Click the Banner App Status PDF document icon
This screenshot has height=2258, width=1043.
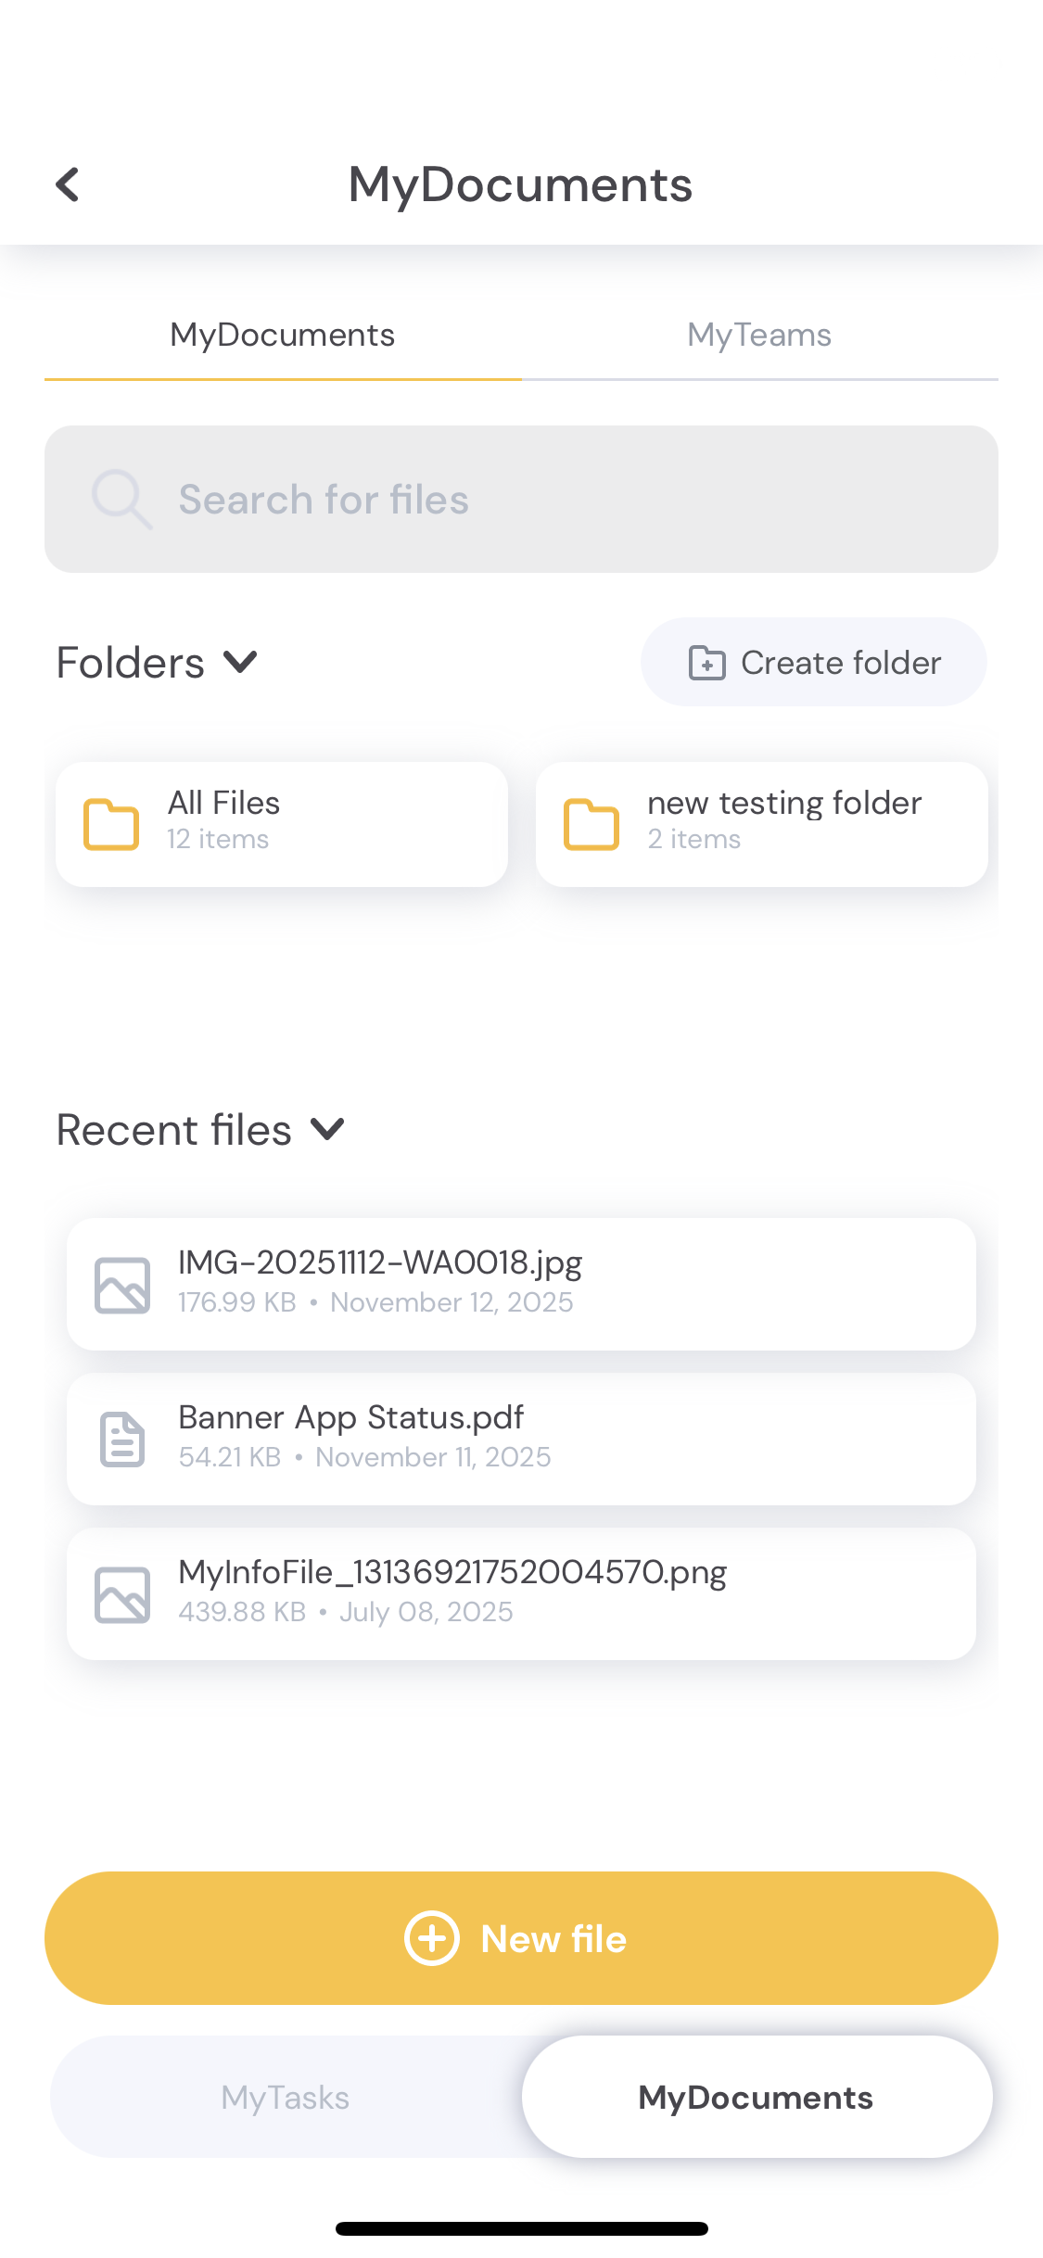click(122, 1440)
